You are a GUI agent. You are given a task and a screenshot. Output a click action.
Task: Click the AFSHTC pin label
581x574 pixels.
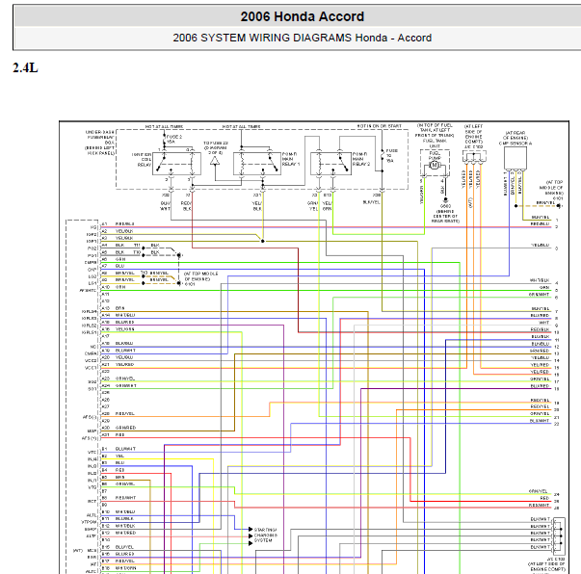tap(89, 290)
